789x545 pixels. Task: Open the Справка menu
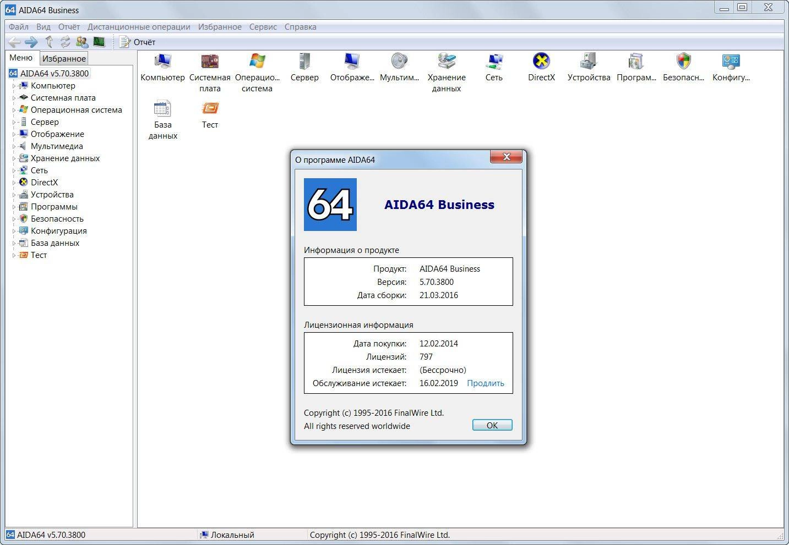[300, 26]
